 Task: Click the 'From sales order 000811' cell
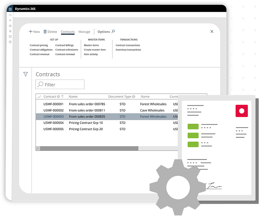click(x=87, y=111)
